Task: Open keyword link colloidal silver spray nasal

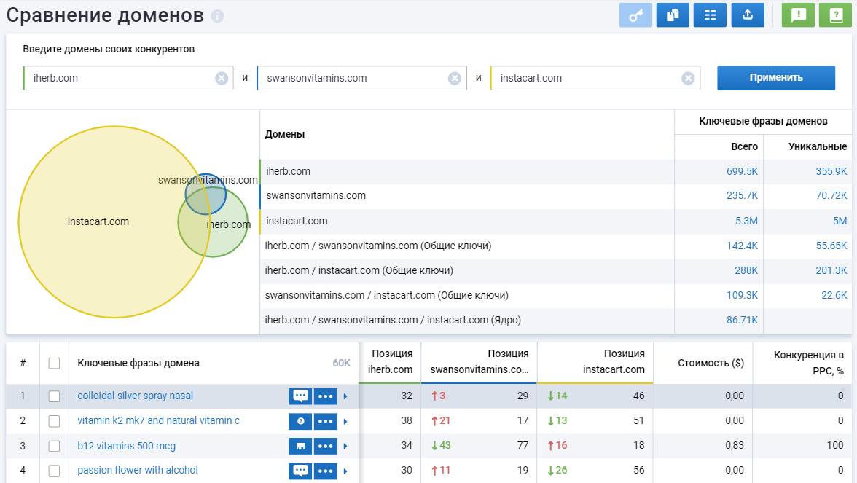Action: 135,396
